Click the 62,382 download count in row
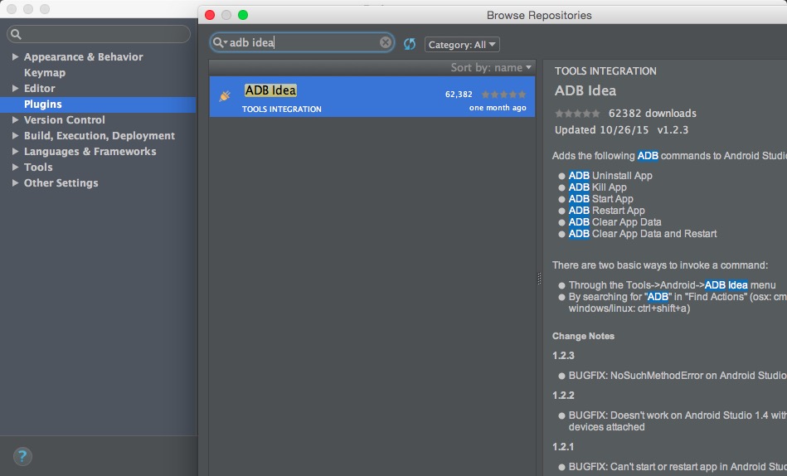Screen dimensions: 787x476 click(x=459, y=95)
